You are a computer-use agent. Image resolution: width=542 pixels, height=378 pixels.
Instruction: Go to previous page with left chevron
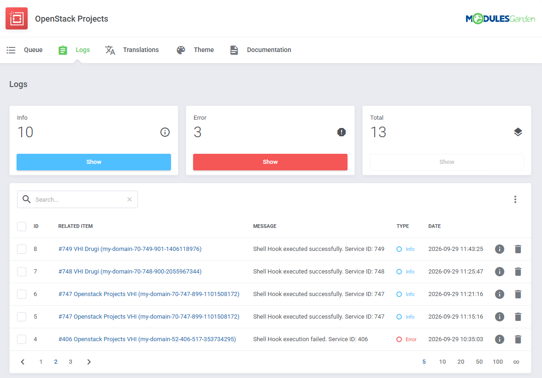pyautogui.click(x=23, y=362)
